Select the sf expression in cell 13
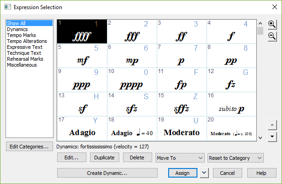This screenshot has width=282, height=184. pyautogui.click(x=82, y=104)
